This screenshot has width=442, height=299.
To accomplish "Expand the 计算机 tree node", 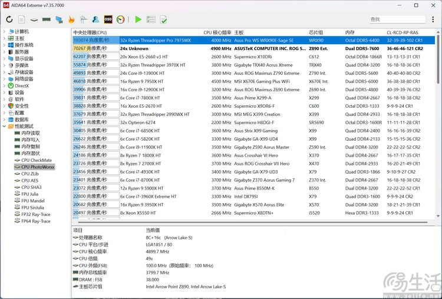I will [x=4, y=32].
